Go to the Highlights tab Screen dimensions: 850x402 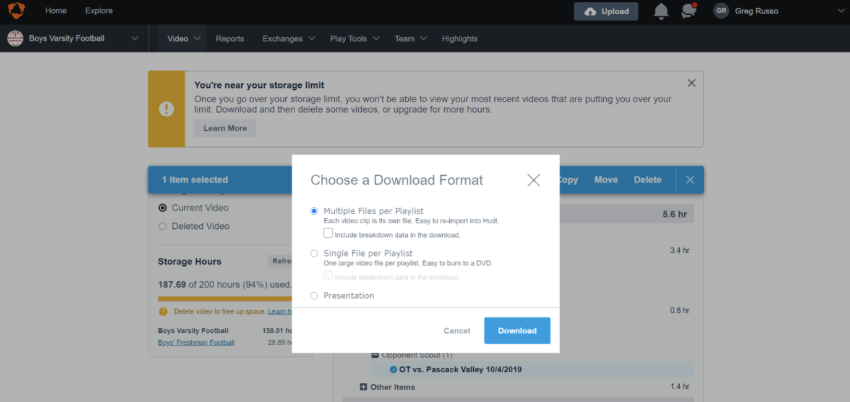(x=459, y=38)
